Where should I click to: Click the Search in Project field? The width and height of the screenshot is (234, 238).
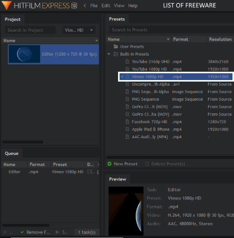[30, 30]
